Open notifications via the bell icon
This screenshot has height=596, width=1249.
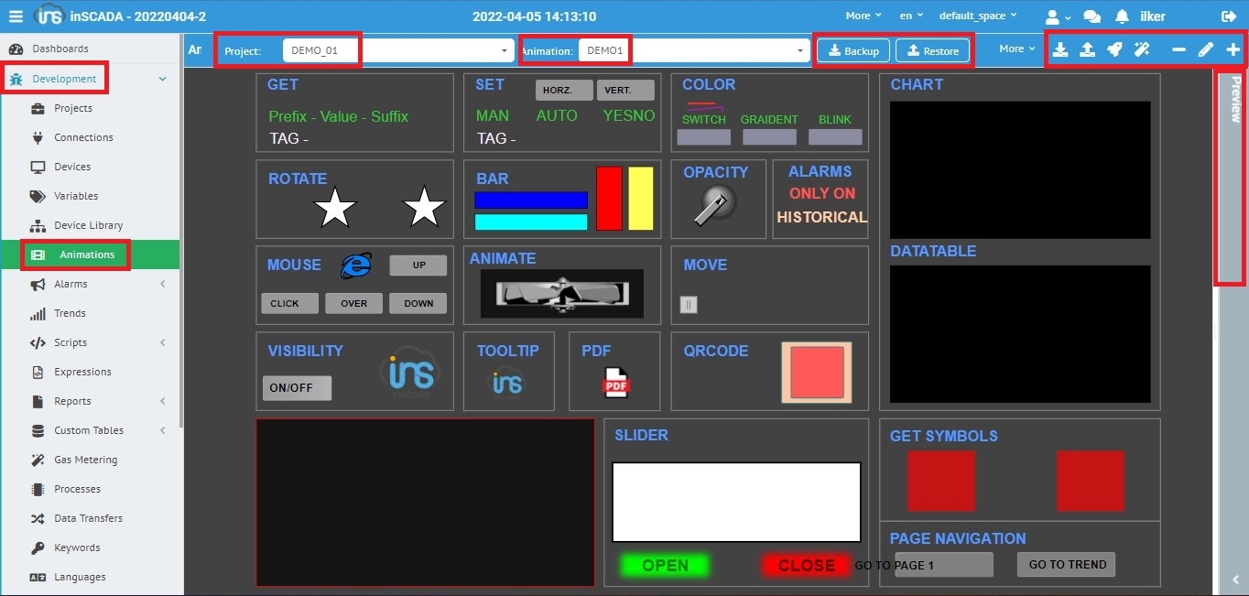coord(1122,16)
